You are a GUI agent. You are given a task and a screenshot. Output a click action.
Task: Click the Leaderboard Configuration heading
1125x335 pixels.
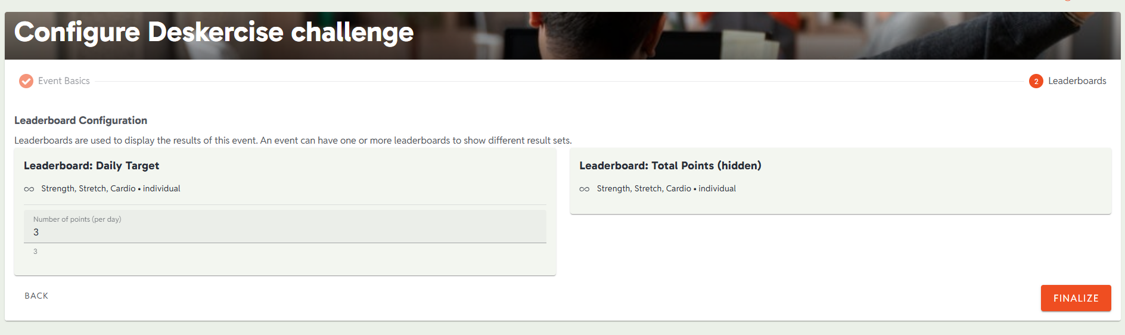click(x=80, y=120)
